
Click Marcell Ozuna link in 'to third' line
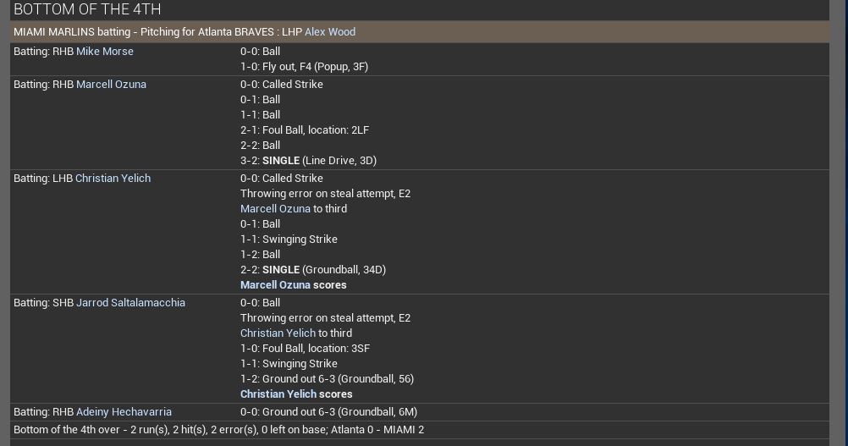click(275, 209)
